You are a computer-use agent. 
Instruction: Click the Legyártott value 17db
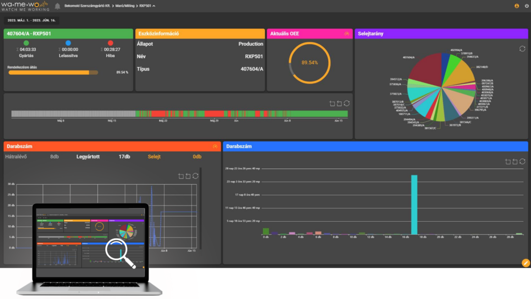(124, 157)
